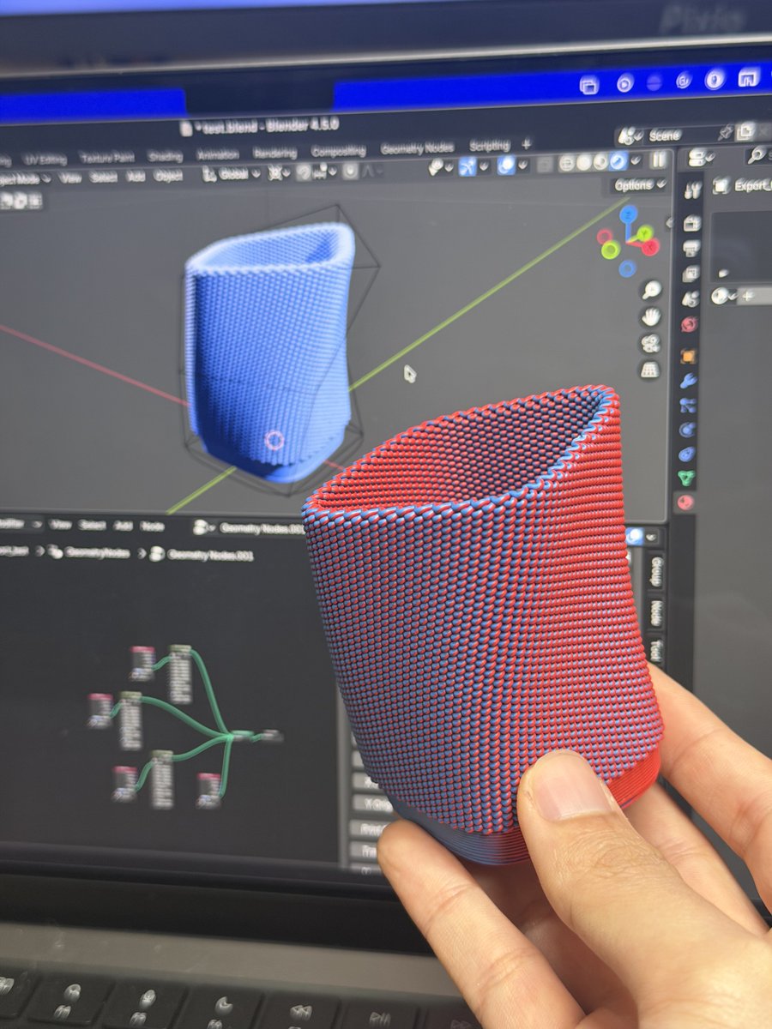The height and width of the screenshot is (1029, 772).
Task: Click the new scene icon beside Scene field
Action: click(x=745, y=131)
